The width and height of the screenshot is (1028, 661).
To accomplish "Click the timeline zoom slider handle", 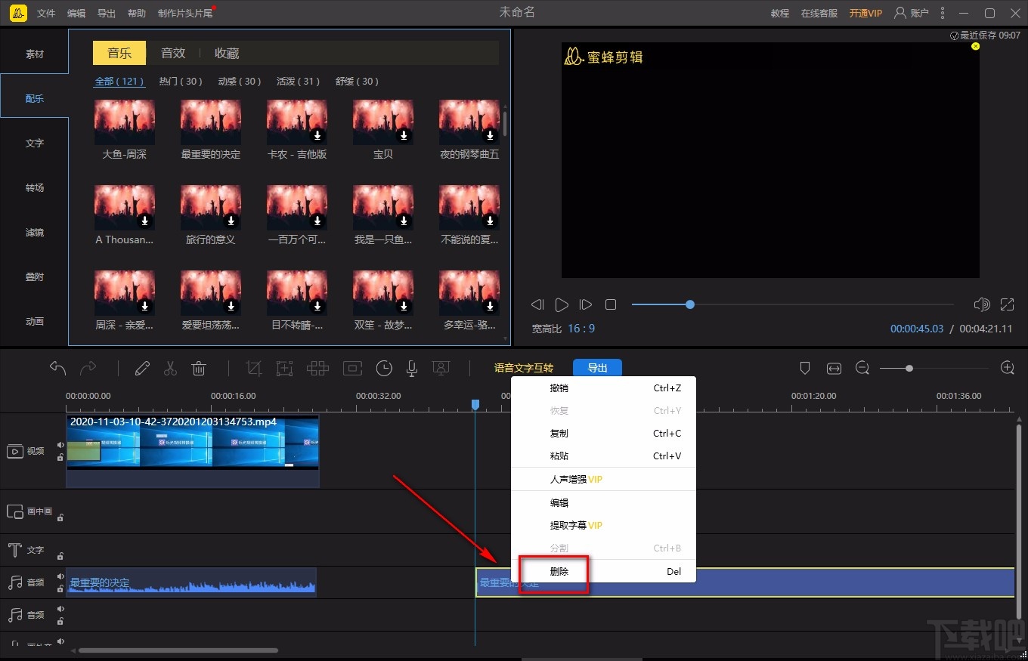I will (x=909, y=368).
